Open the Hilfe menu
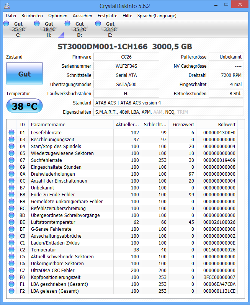250x305 pixels. 127,16
